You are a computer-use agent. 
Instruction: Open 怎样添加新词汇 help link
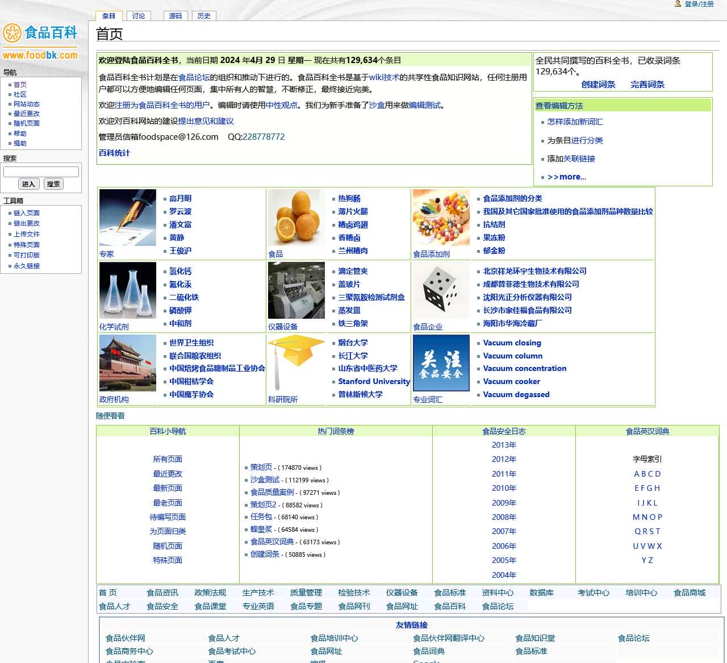[x=575, y=122]
